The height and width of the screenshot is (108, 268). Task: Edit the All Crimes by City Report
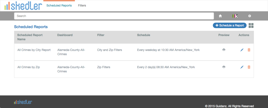[x=242, y=50]
